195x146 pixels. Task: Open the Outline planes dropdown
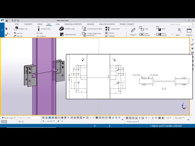(x=133, y=122)
